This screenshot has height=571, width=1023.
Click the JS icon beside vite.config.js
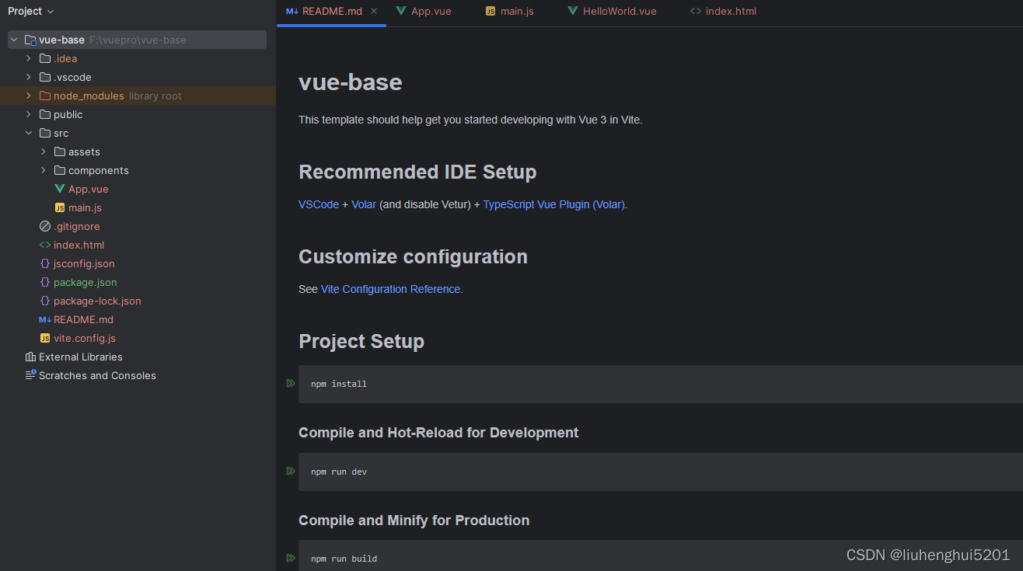pos(45,338)
